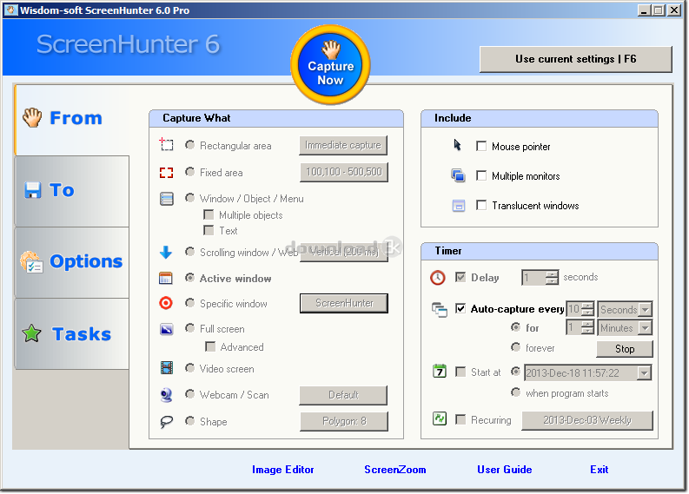Click the red clock Delay icon
689x494 pixels.
click(438, 278)
